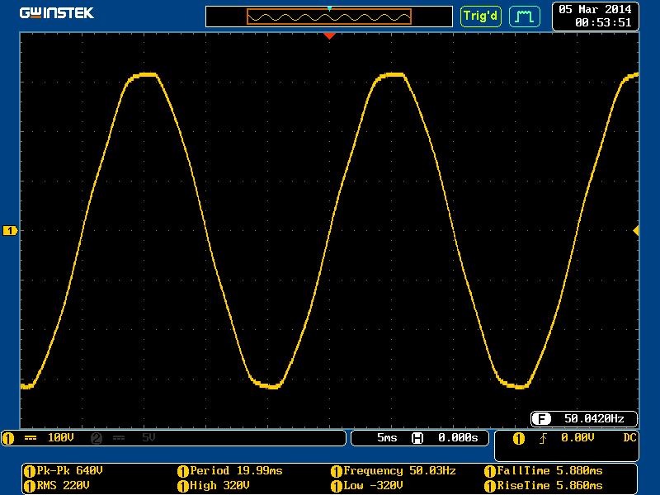Image resolution: width=660 pixels, height=495 pixels.
Task: Click the channel 1 ground level marker
Action: tap(10, 231)
